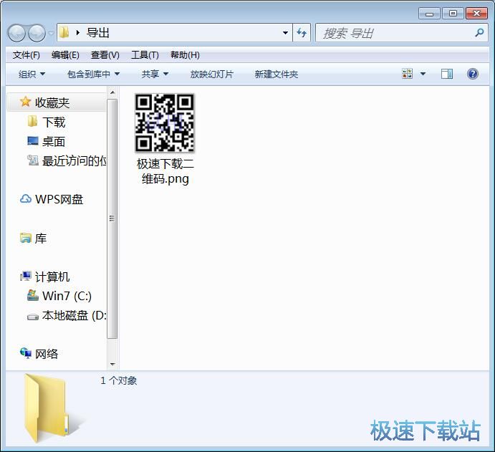
Task: Open 桌面 in the favorites list
Action: pos(54,142)
